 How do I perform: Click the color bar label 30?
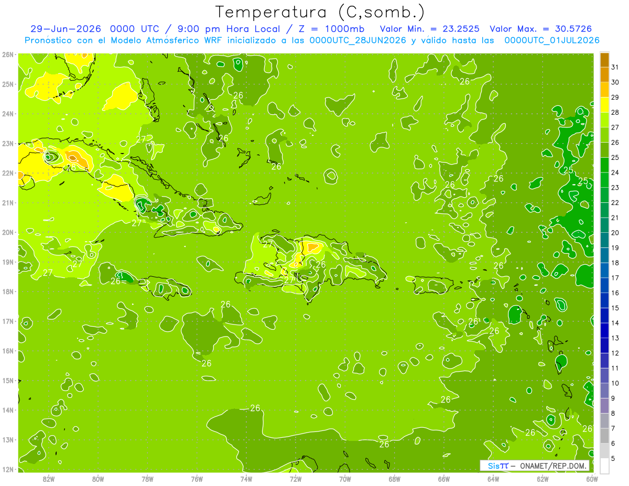(615, 82)
